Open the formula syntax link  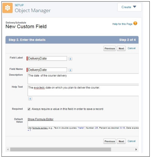(40, 128)
